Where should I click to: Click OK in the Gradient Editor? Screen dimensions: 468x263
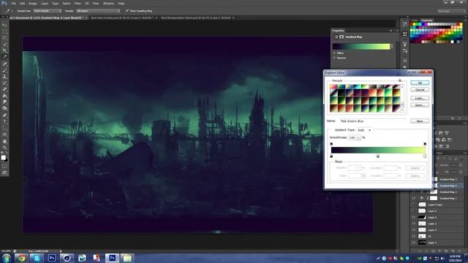(420, 83)
